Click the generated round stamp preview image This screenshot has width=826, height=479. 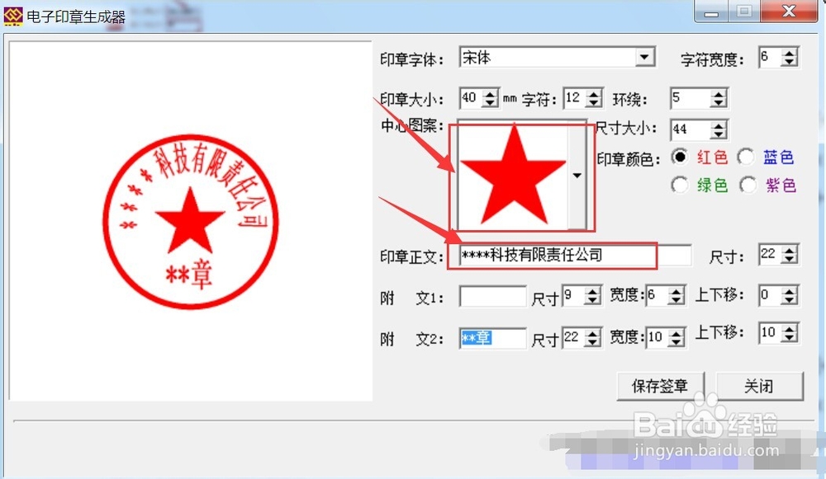click(x=190, y=221)
